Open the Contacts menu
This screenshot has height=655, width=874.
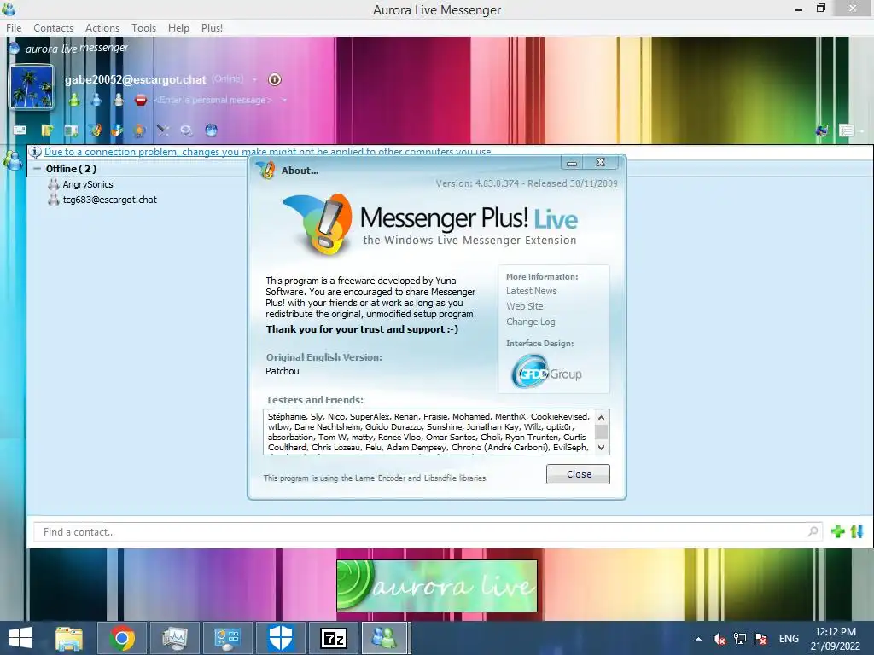pos(53,28)
